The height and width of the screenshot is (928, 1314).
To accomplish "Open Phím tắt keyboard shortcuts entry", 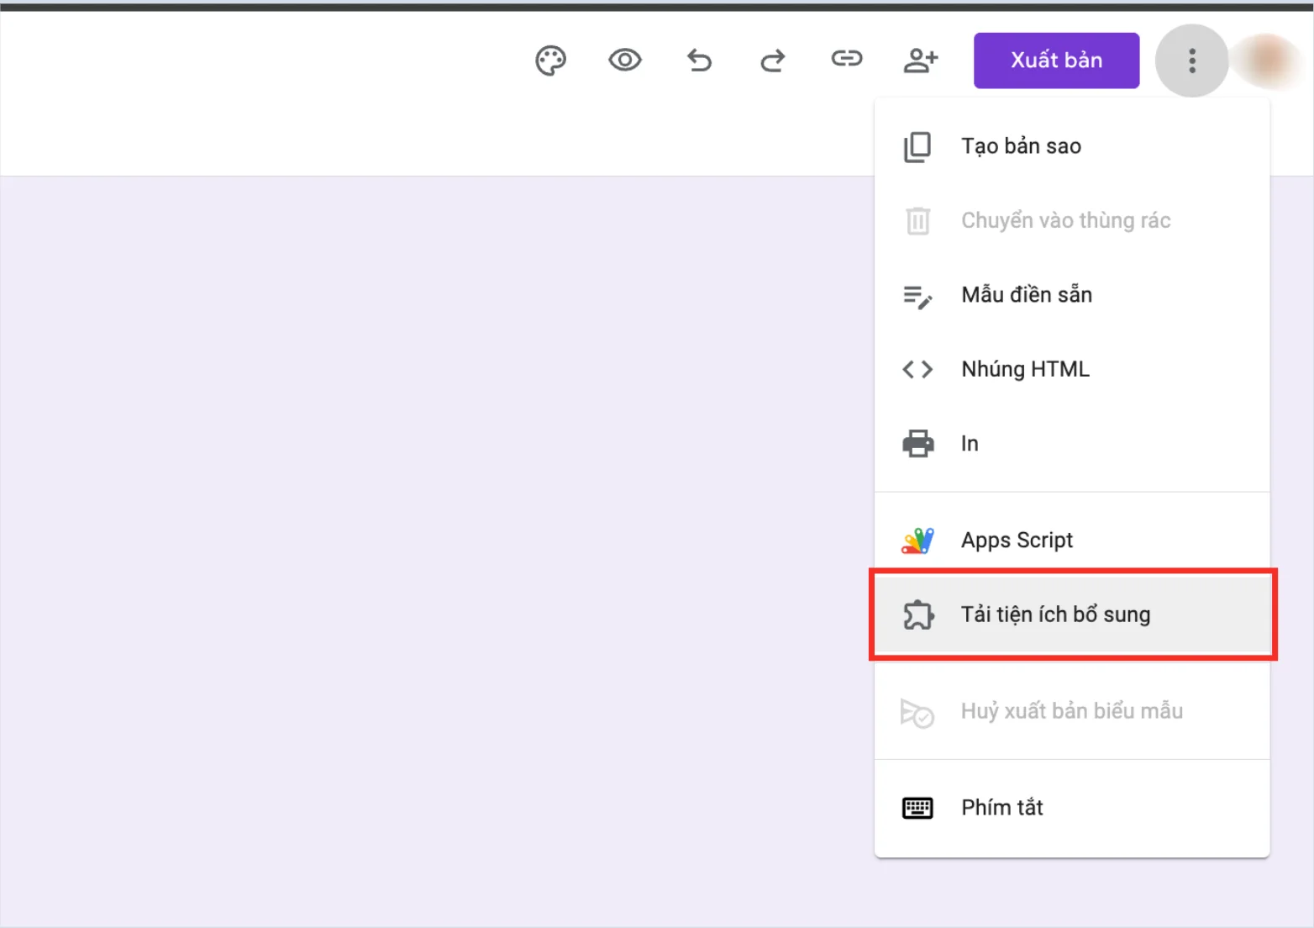I will tap(1072, 808).
